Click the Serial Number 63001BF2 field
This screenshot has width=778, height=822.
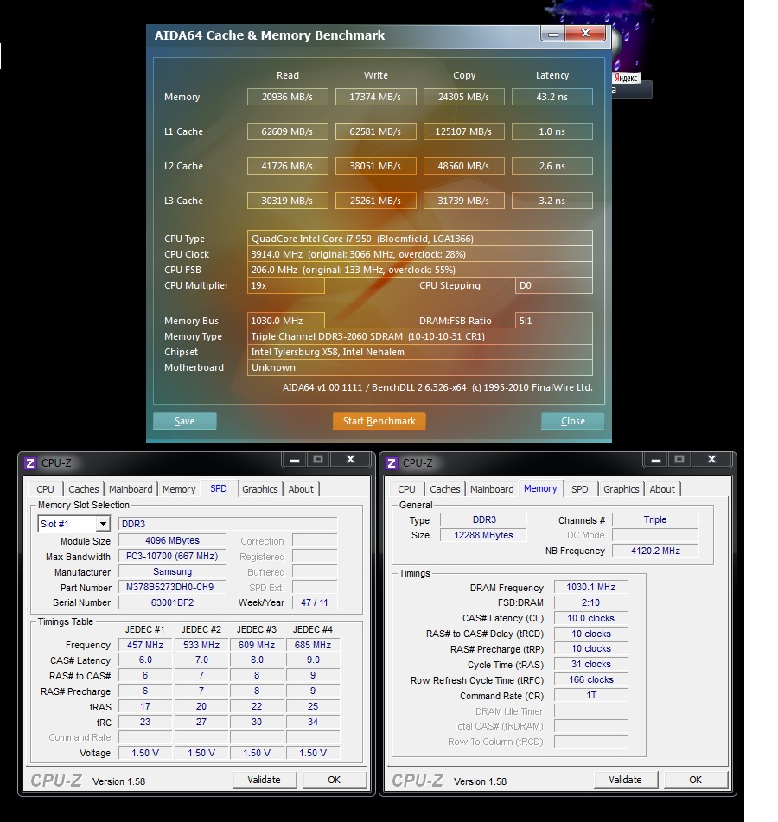pos(173,602)
